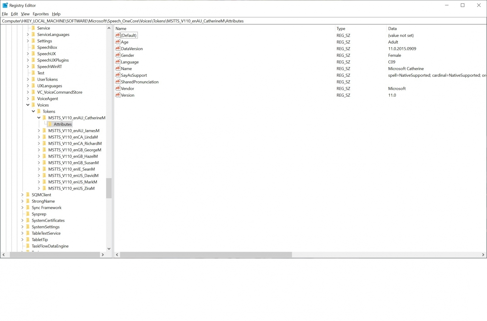Click the Attributes folder icon in tree
487x321 pixels.
tap(50, 124)
